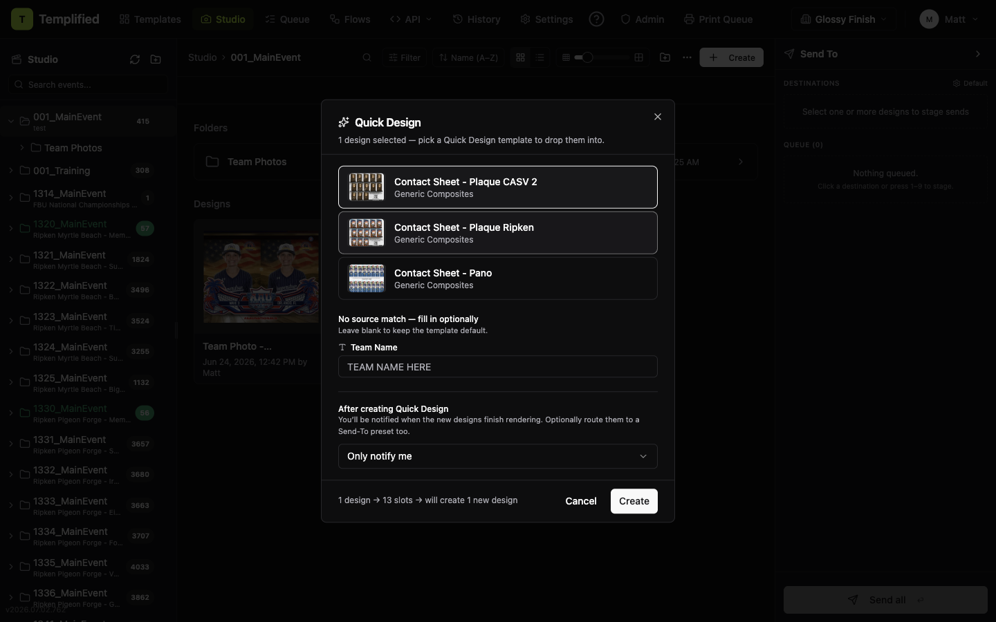Open the API dropdown menu
Viewport: 996px width, 622px height.
411,19
